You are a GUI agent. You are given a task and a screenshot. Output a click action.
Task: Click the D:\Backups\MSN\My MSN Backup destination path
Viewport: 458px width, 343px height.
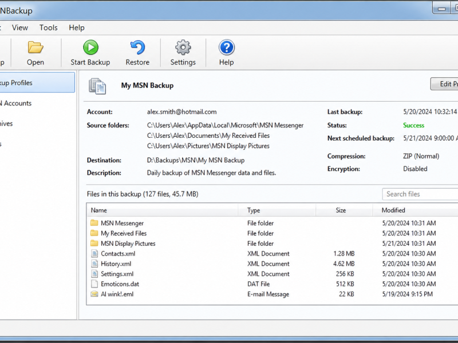click(196, 160)
